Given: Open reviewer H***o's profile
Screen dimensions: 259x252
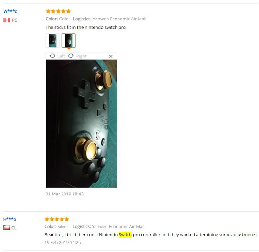Looking at the screenshot, I should (10, 219).
